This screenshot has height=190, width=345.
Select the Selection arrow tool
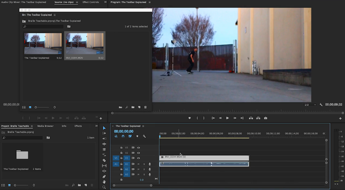[x=104, y=128]
